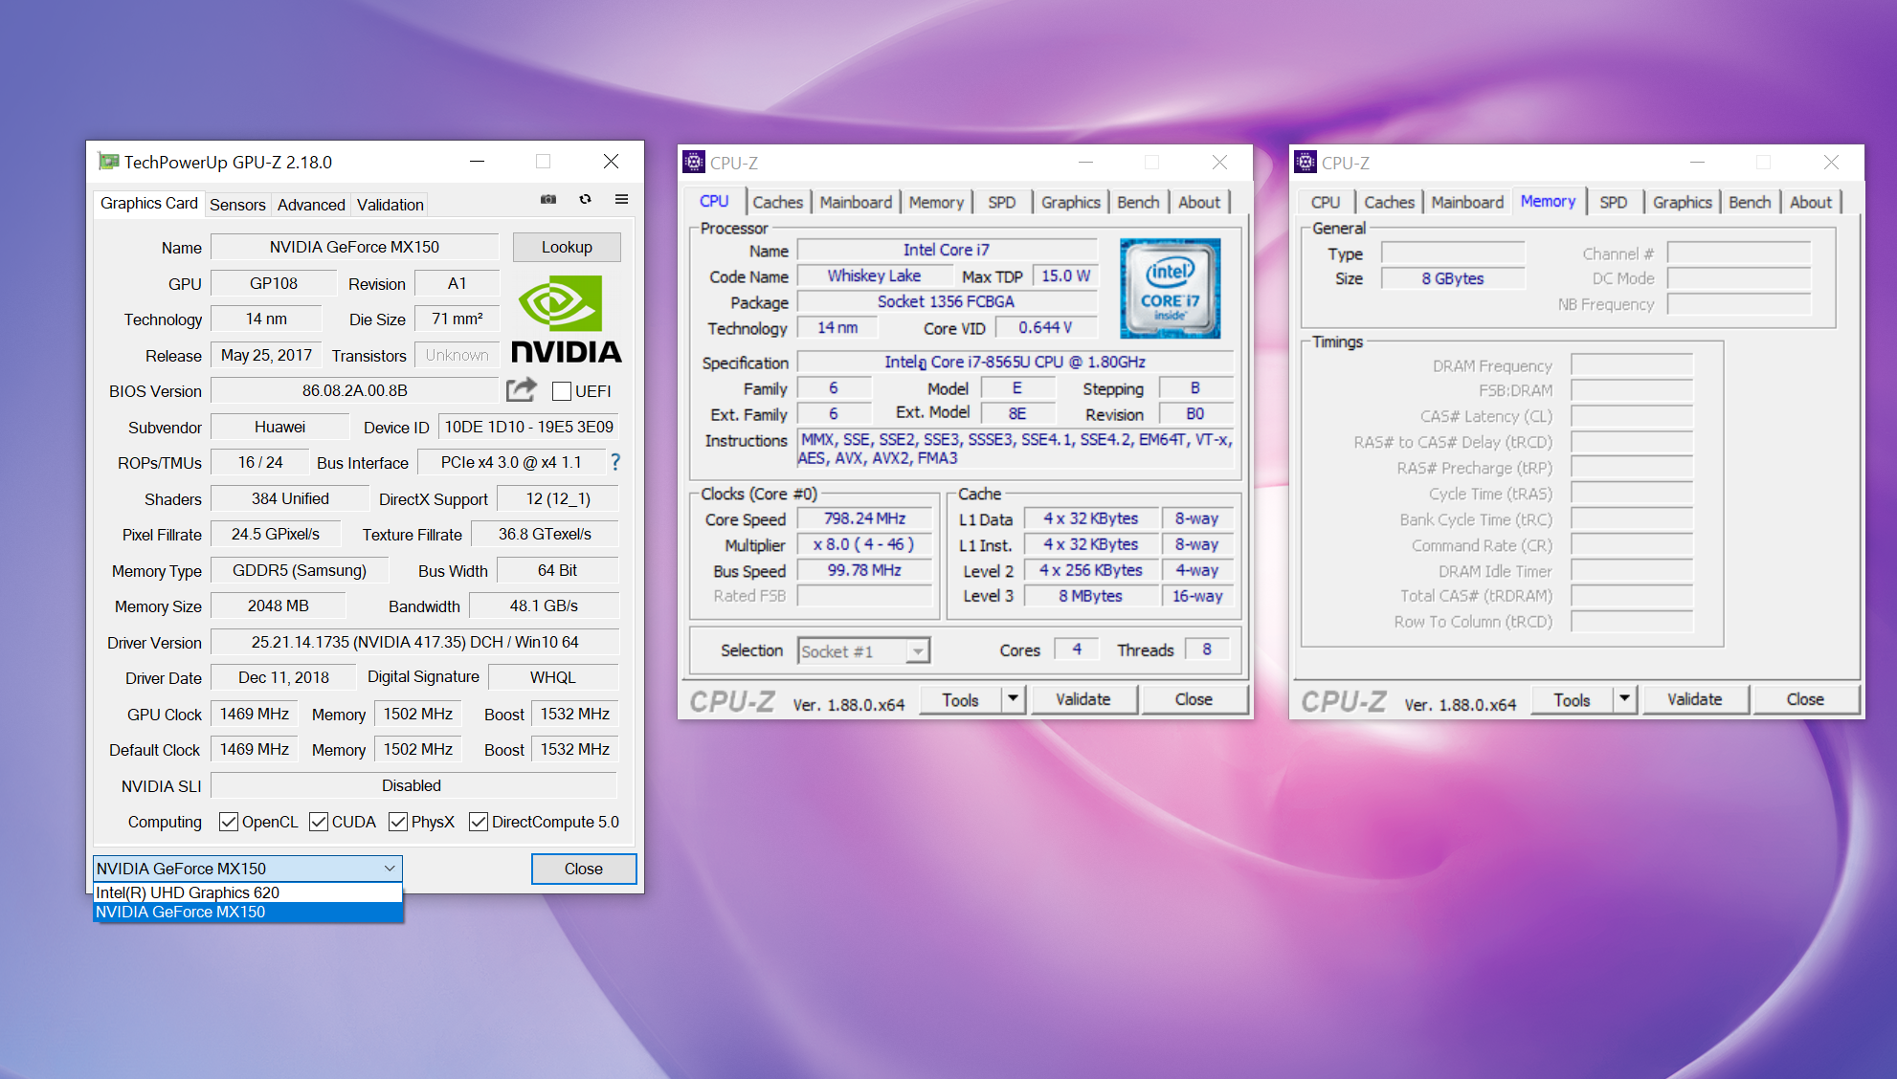Viewport: 1897px width, 1079px height.
Task: Click the memory Size field 8 GBytes
Action: (x=1453, y=278)
